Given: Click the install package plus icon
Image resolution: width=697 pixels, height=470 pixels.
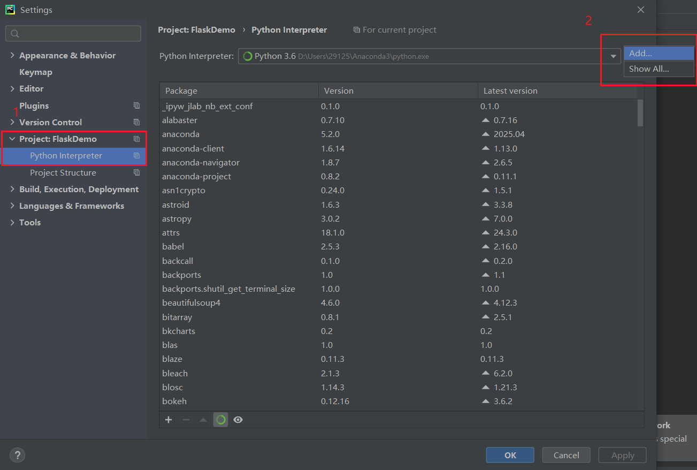Looking at the screenshot, I should coord(168,420).
